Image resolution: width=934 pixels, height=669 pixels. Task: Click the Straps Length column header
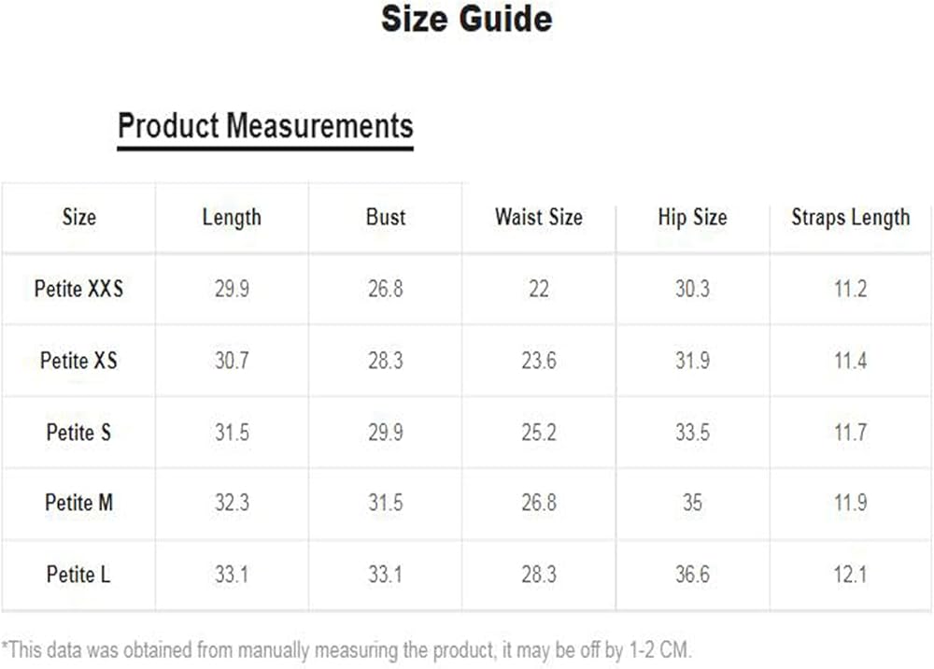pos(850,218)
